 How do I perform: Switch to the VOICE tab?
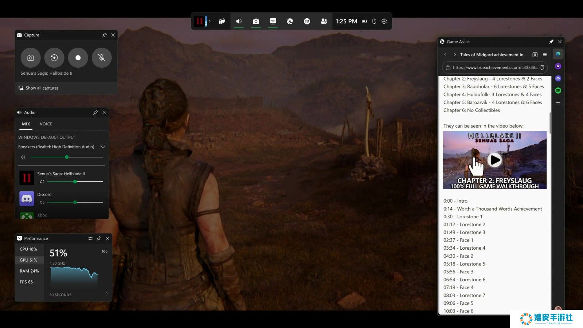[46, 124]
